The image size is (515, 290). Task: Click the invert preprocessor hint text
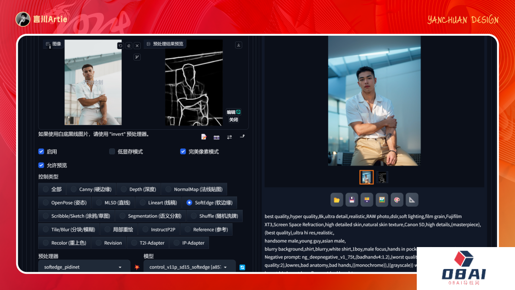[x=93, y=134]
